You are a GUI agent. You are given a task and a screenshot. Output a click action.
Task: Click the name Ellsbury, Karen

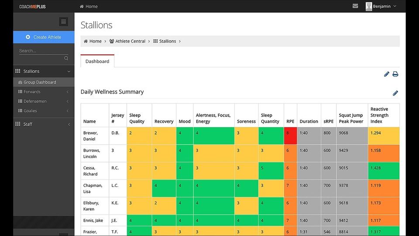click(91, 206)
